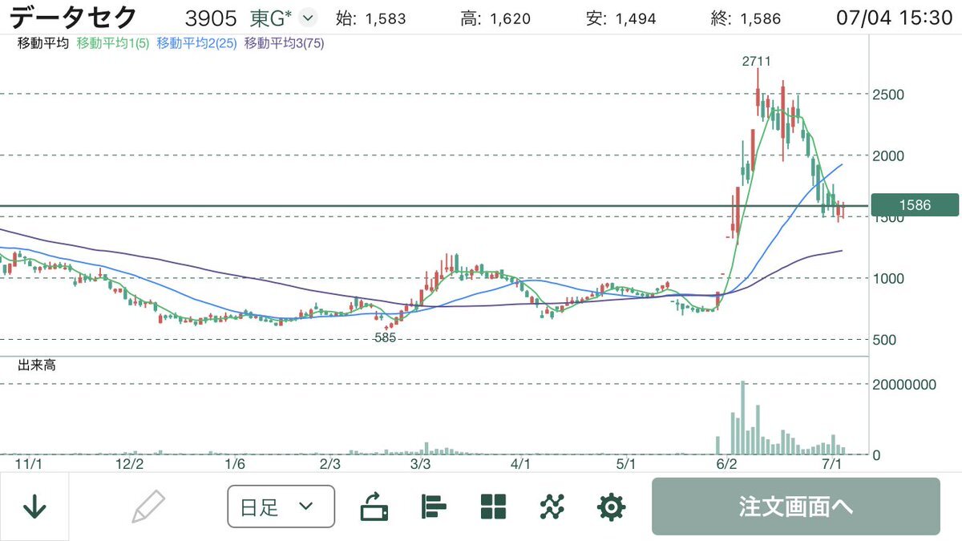
Task: Go to 注文画面へ order screen
Action: pos(795,507)
